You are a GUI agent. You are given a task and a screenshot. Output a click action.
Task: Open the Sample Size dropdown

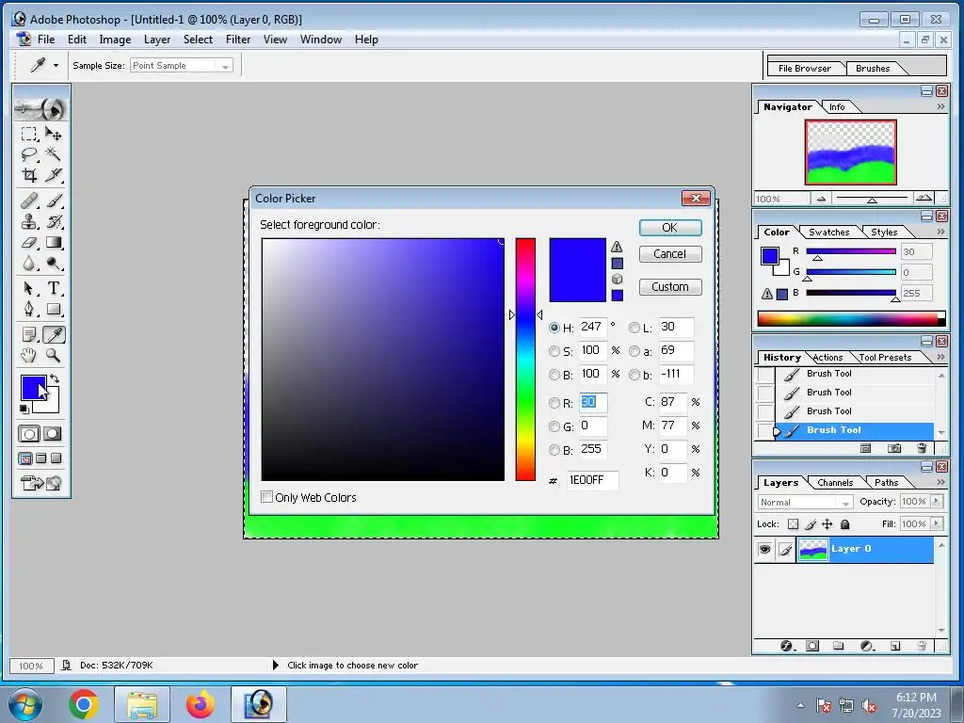pos(182,65)
